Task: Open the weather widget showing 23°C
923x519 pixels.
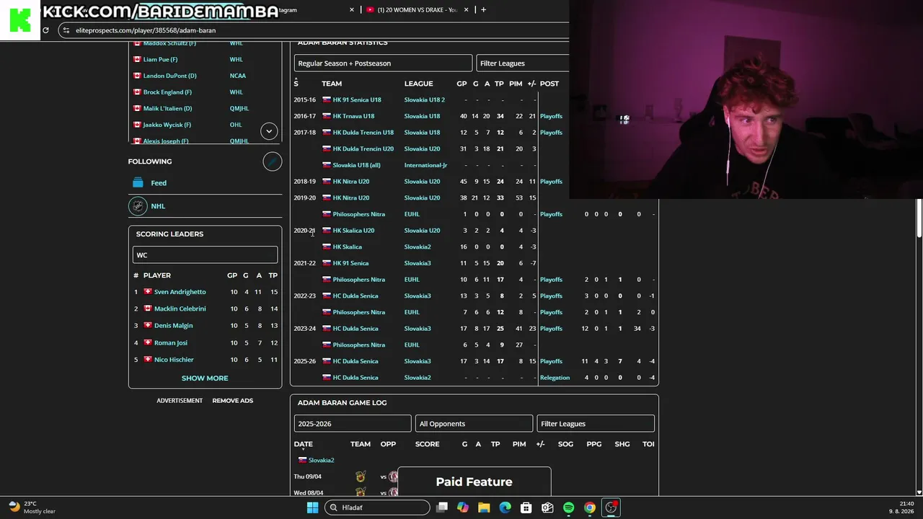Action: tap(32, 507)
